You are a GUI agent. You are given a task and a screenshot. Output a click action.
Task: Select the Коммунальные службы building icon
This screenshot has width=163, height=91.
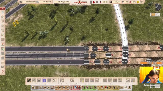point(72,80)
